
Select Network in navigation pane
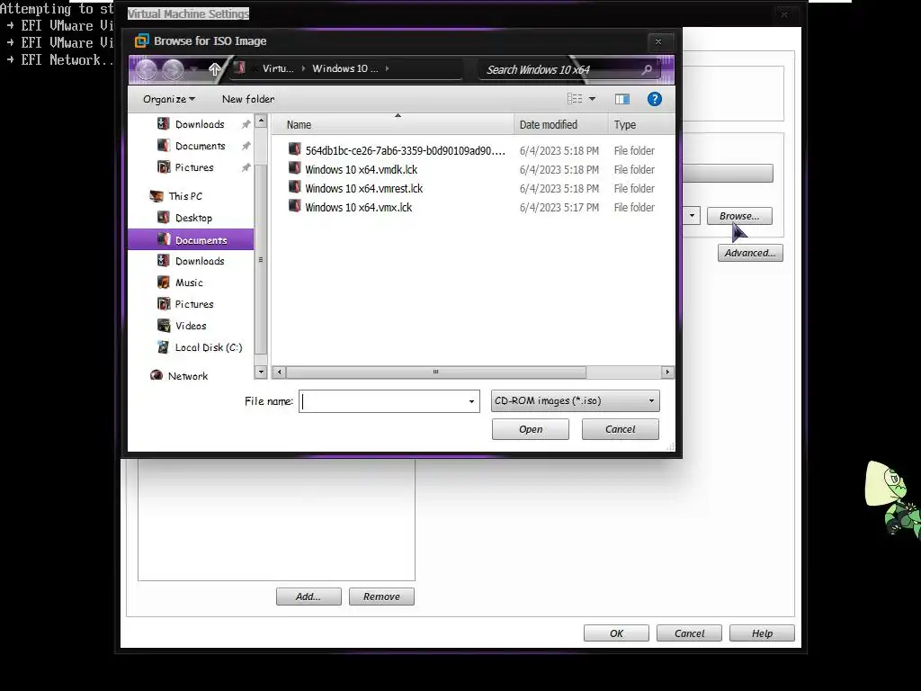(187, 375)
